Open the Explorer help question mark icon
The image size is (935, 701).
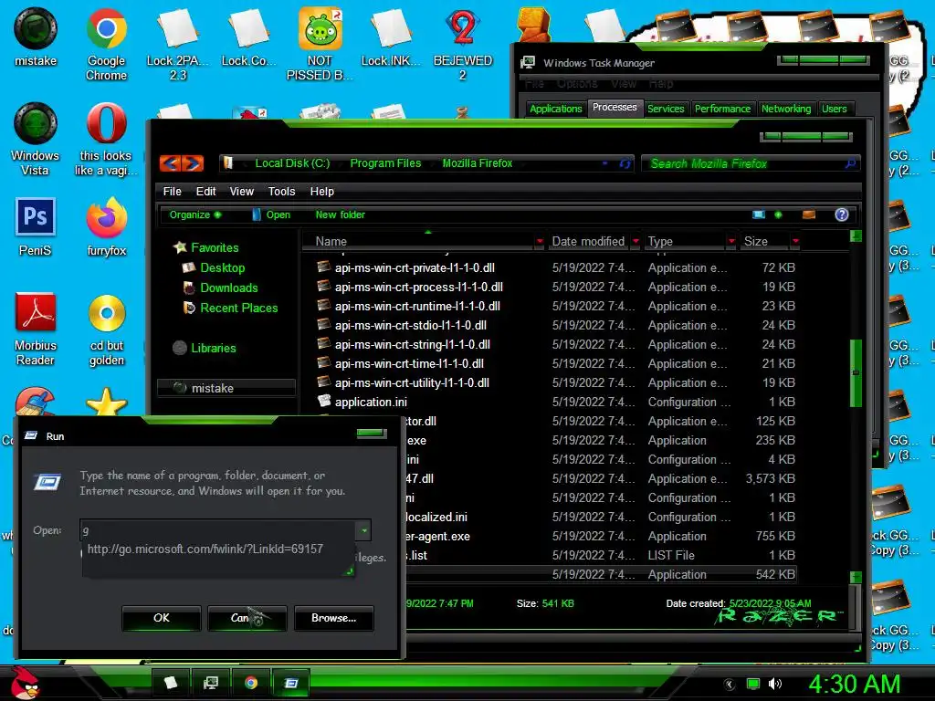[x=841, y=214]
